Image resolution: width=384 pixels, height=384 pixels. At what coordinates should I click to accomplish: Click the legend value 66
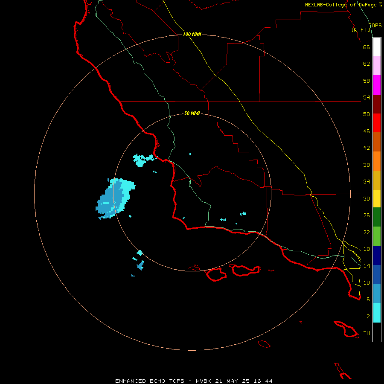(x=367, y=47)
